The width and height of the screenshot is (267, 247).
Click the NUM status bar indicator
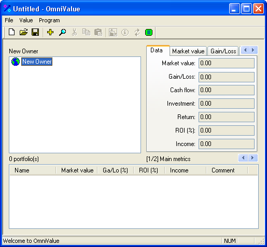tap(230, 241)
